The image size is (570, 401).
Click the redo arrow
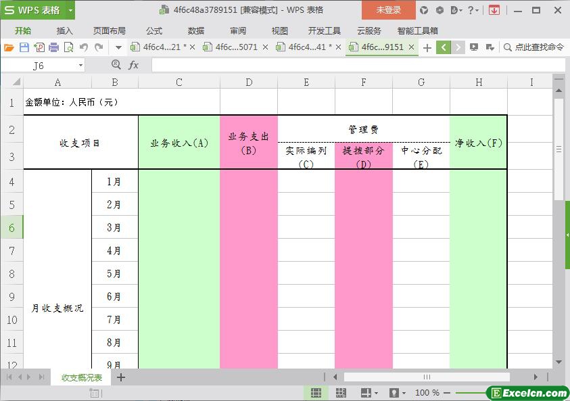coord(99,47)
